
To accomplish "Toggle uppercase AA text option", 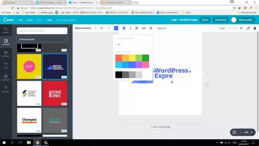I will pyautogui.click(x=144, y=28).
